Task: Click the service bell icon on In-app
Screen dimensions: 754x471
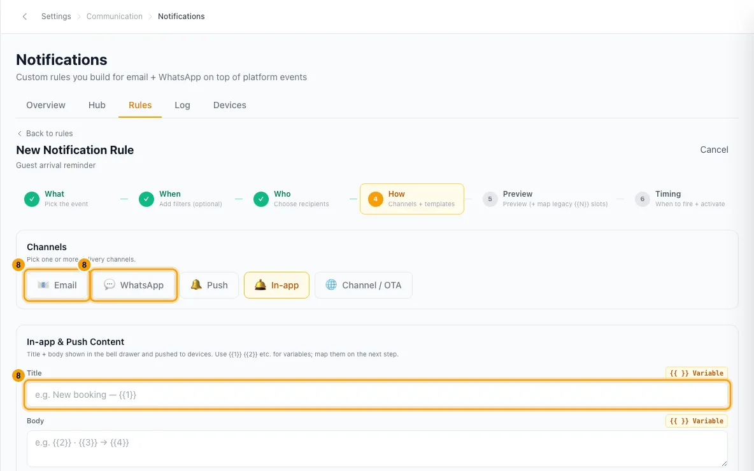Action: 260,285
